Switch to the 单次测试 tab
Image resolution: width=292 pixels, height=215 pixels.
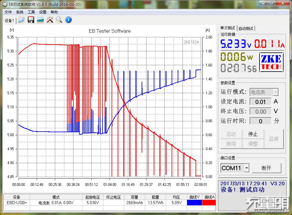click(x=227, y=28)
